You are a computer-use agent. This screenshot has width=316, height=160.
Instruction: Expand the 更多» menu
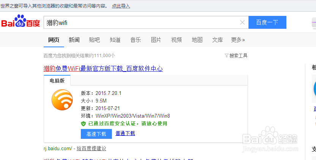(238, 40)
